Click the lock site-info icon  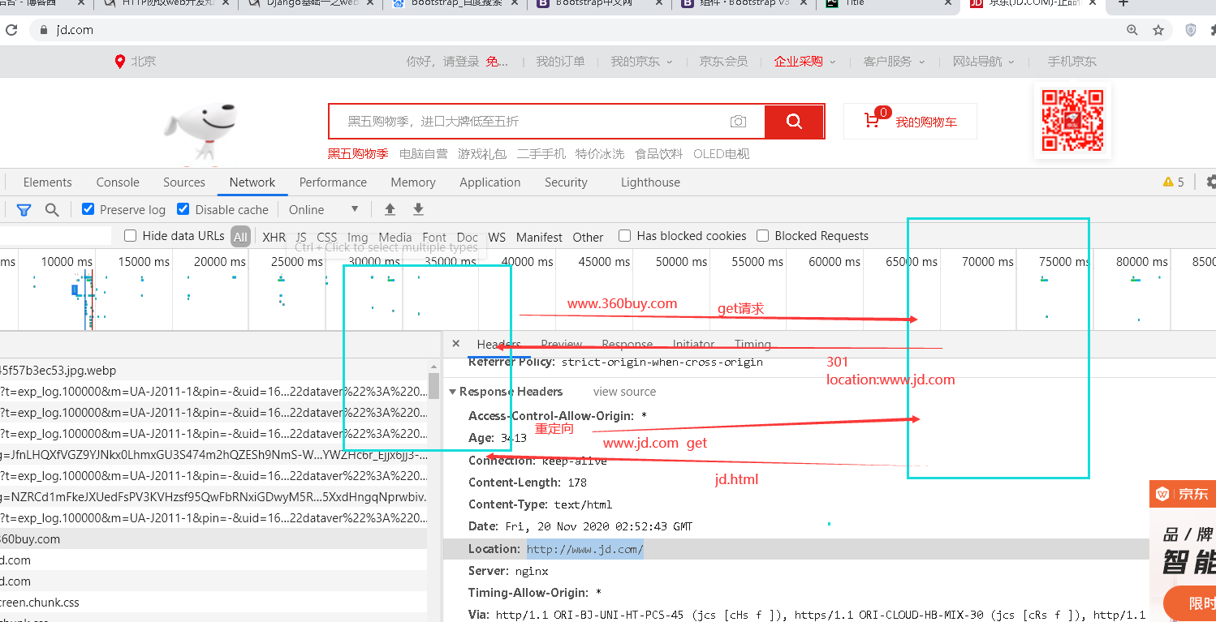pos(44,30)
